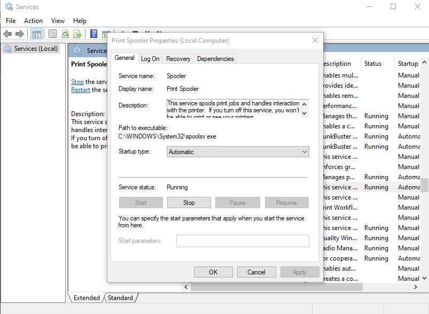Viewport: 429px width, 314px height.
Task: Select the row with description "hables aut..."
Action: (x=371, y=268)
